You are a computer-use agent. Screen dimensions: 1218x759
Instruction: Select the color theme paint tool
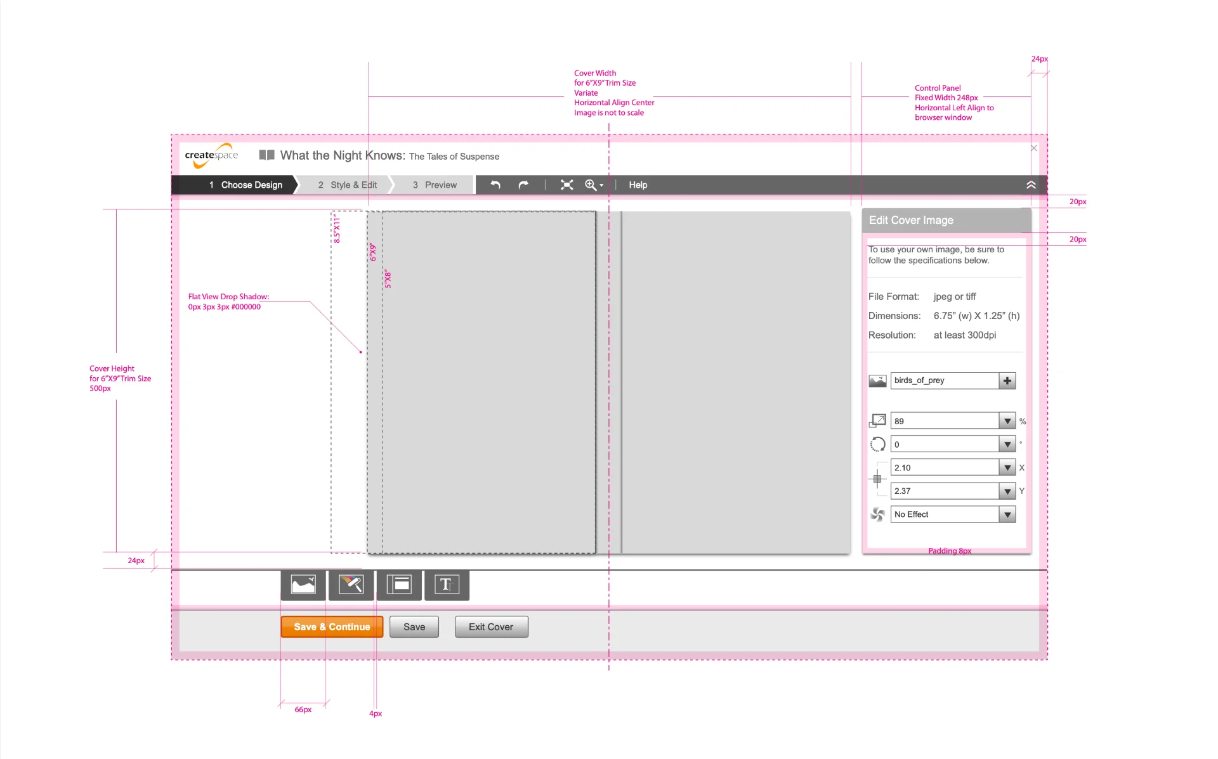point(351,585)
